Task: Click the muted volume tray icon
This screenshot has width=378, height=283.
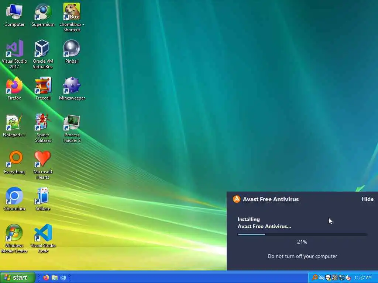Action: 348,277
